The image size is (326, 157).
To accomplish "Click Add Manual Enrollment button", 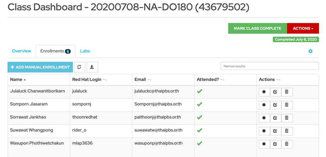I will 40,67.
